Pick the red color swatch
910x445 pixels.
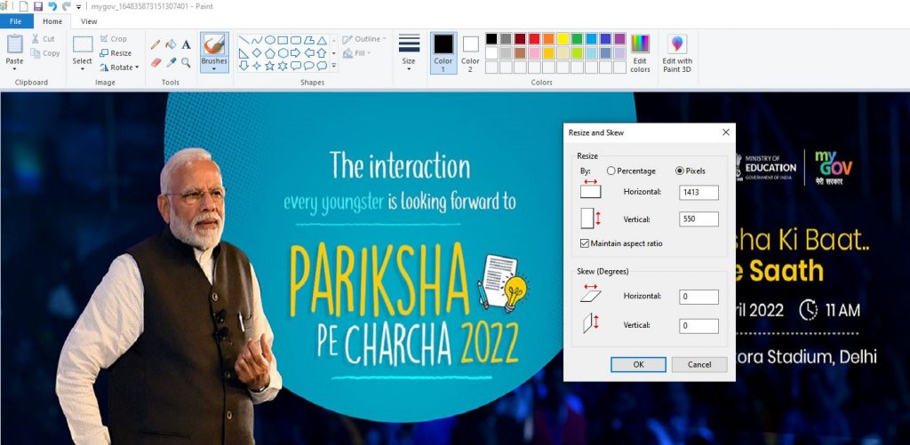[x=534, y=39]
